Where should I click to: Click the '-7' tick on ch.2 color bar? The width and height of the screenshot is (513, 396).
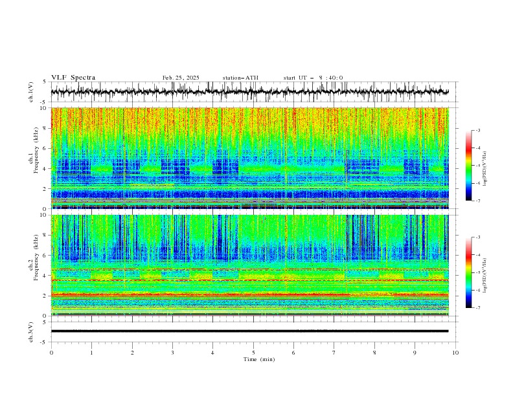[x=477, y=308]
